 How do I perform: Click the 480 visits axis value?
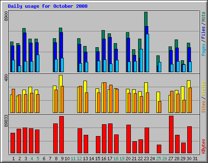coord(6,78)
